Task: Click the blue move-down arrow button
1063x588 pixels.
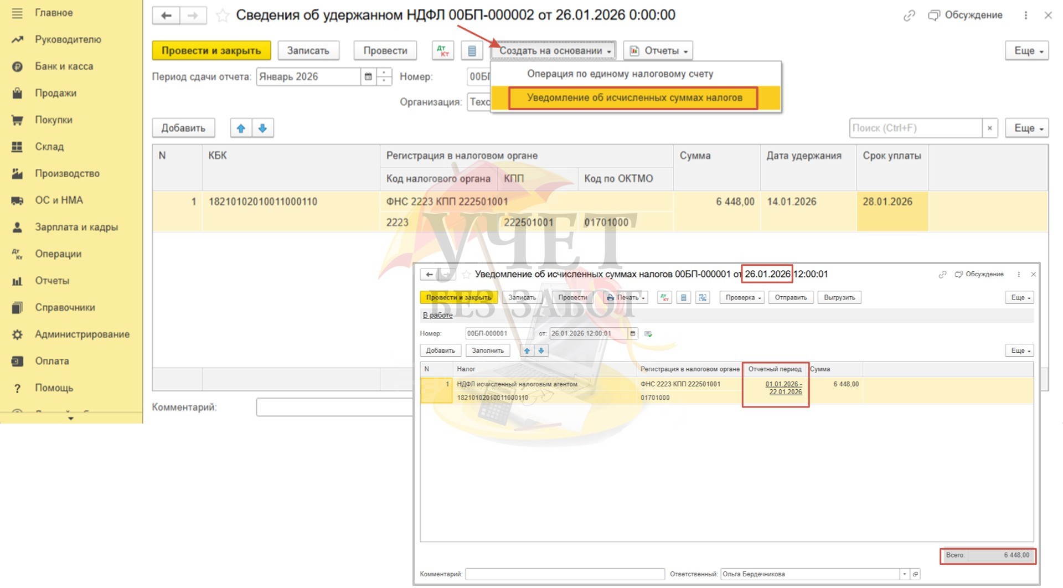Action: click(263, 128)
